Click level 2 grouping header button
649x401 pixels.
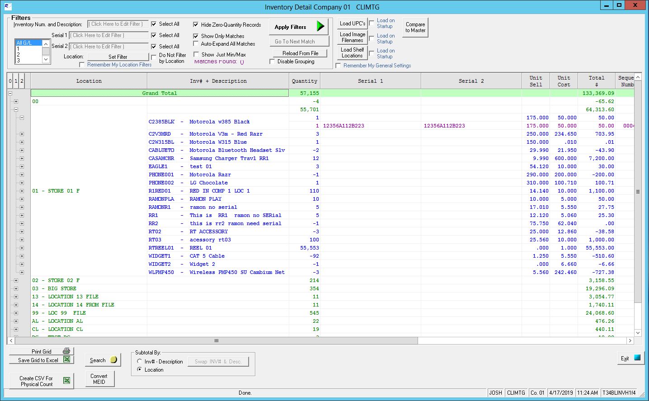[22, 81]
